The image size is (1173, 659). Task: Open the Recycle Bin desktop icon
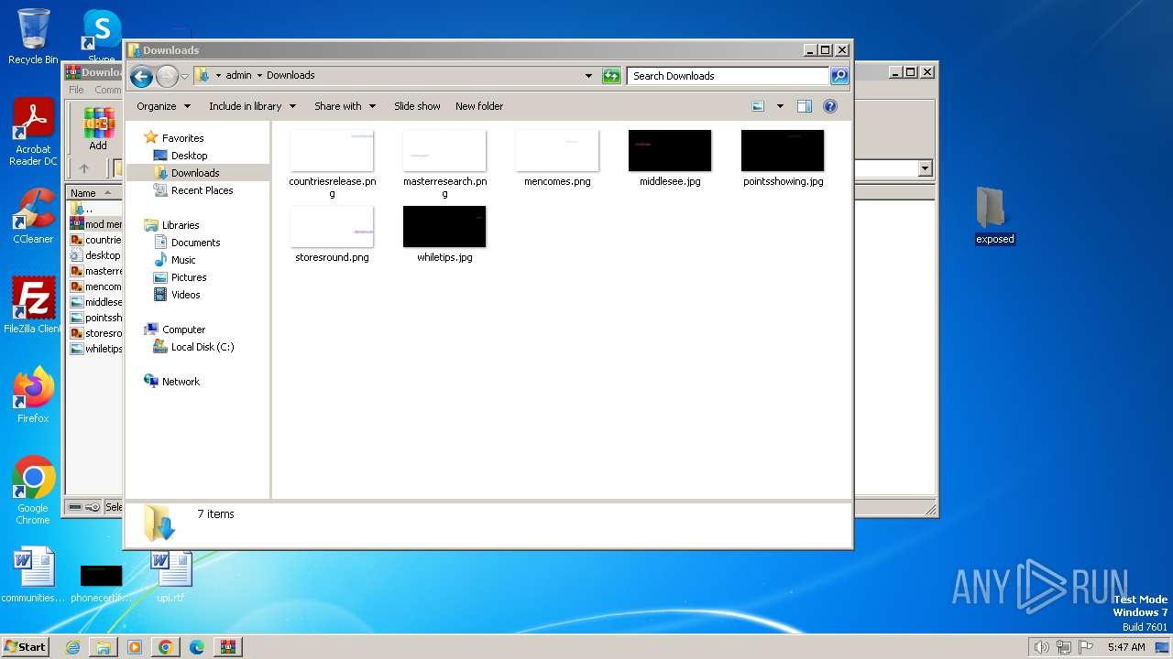pos(33,37)
